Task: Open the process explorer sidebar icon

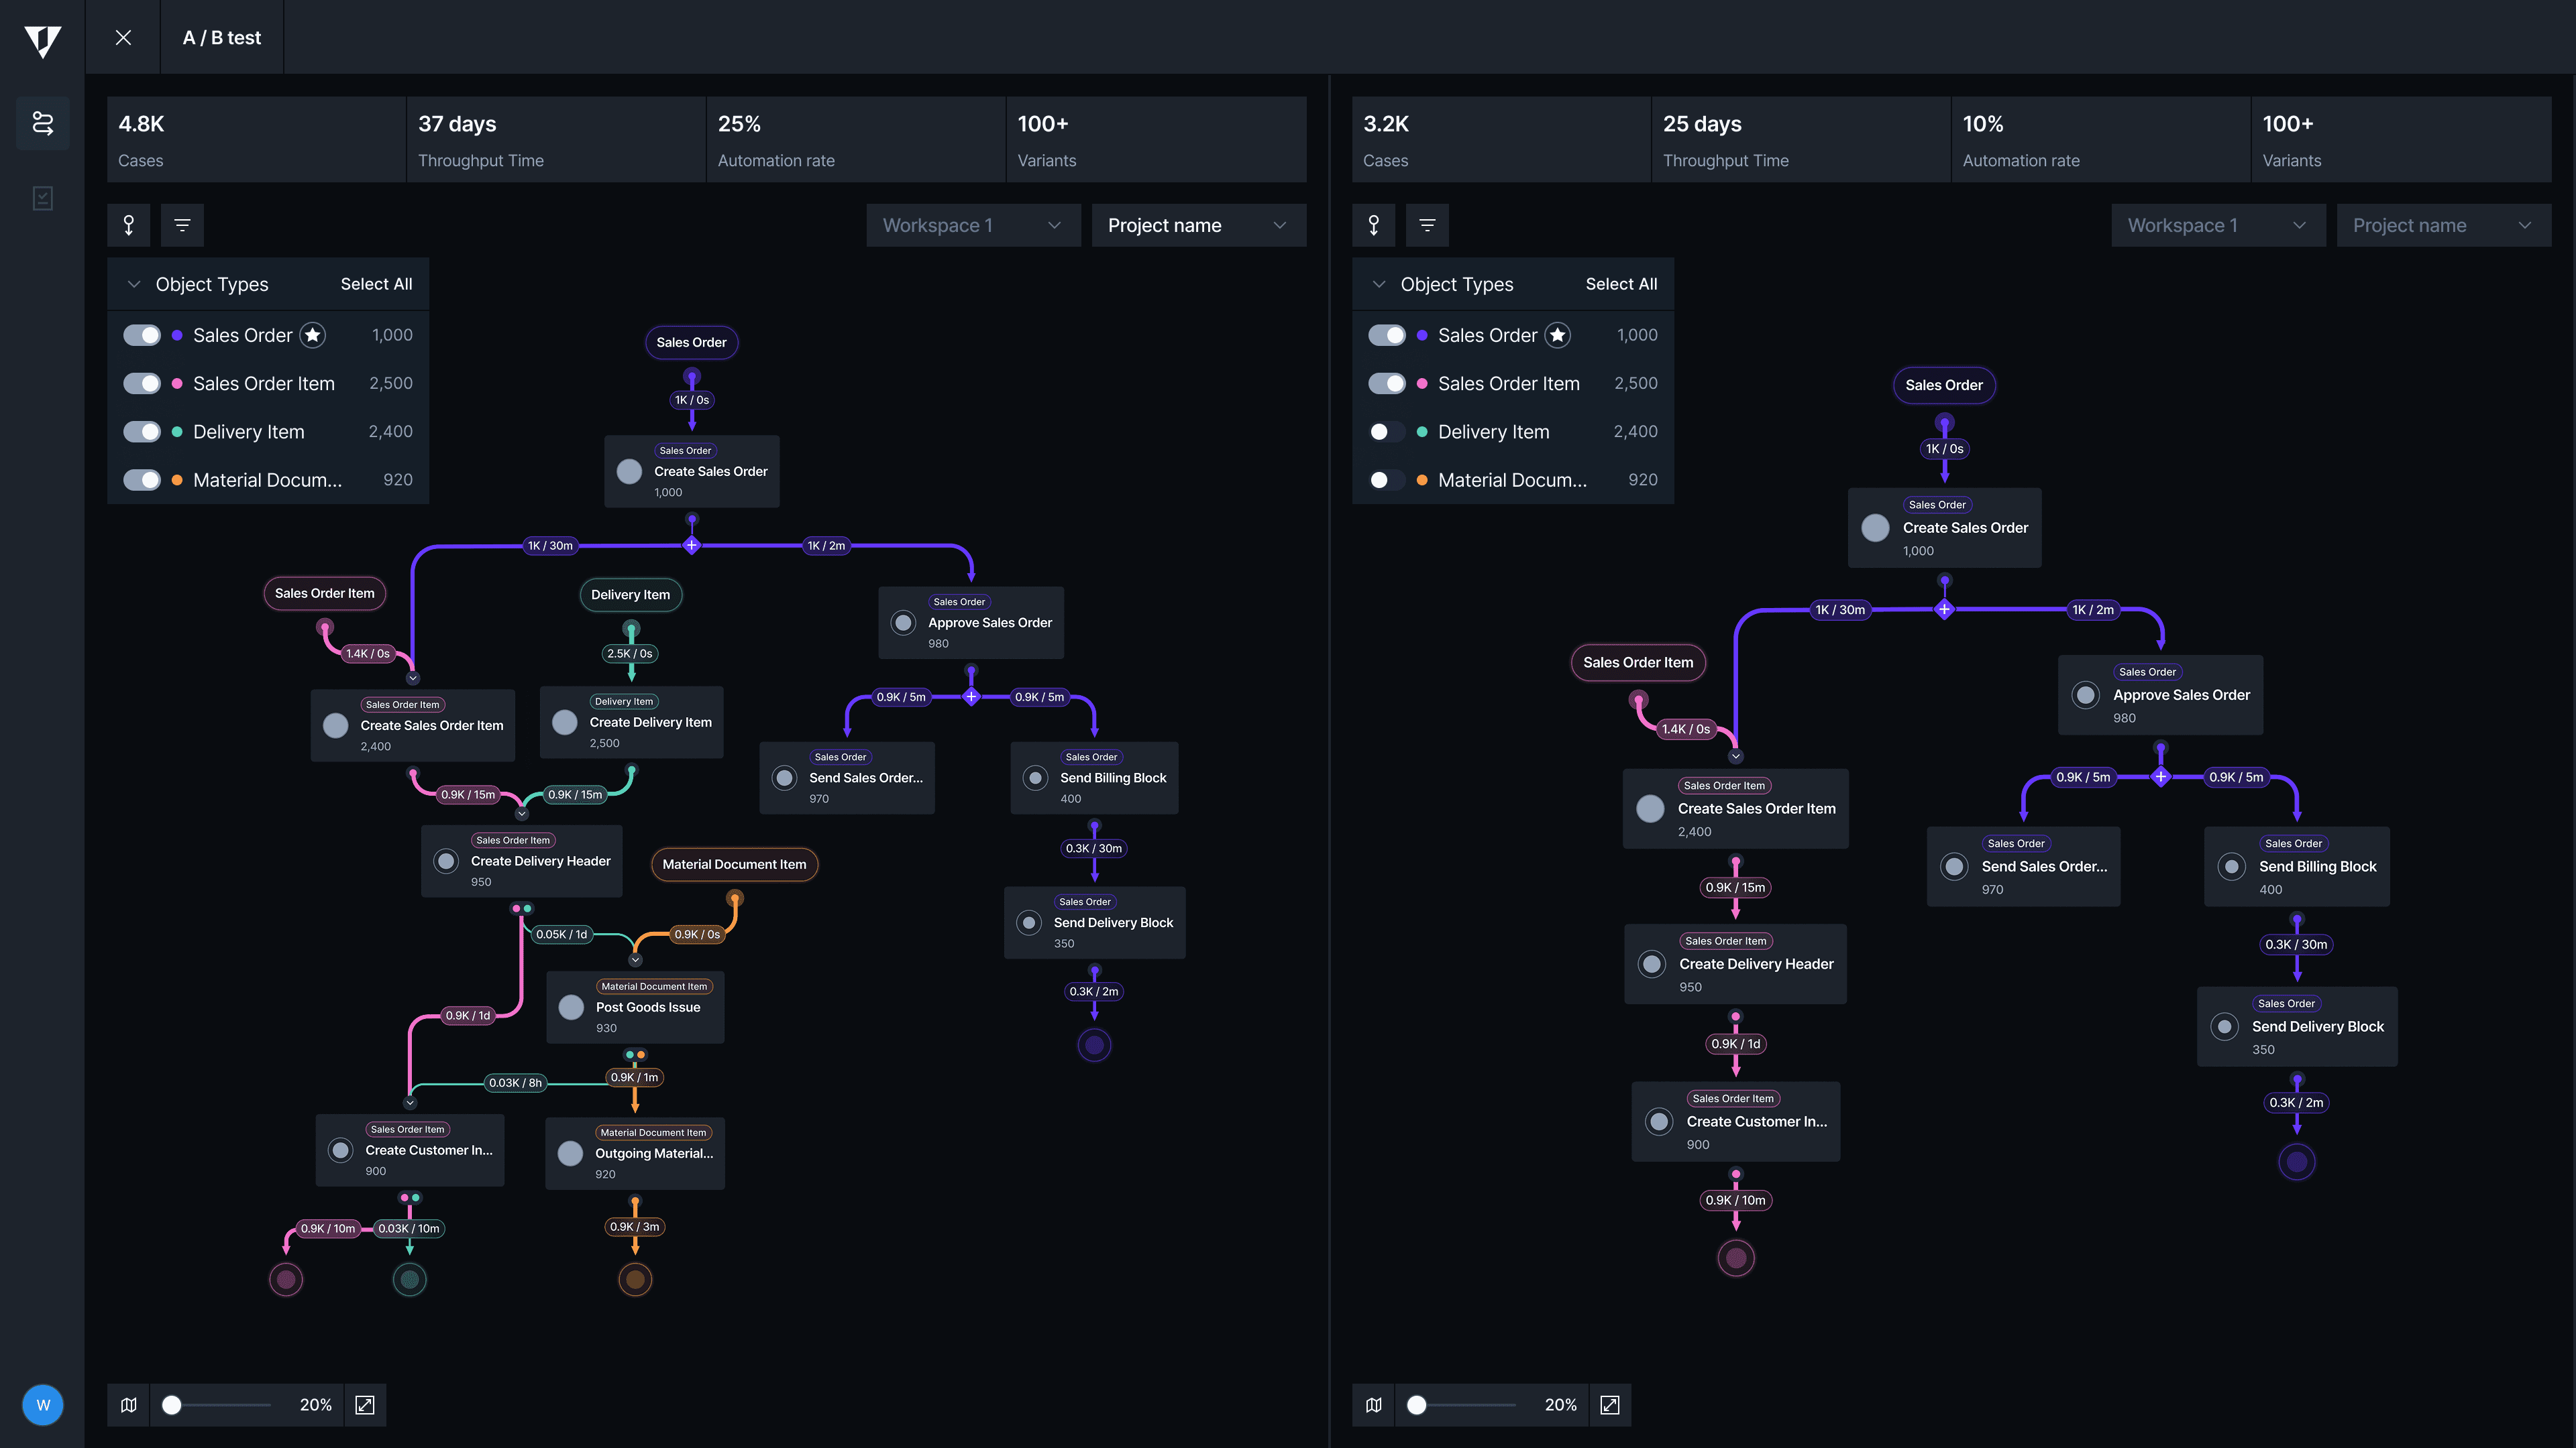Action: 42,123
